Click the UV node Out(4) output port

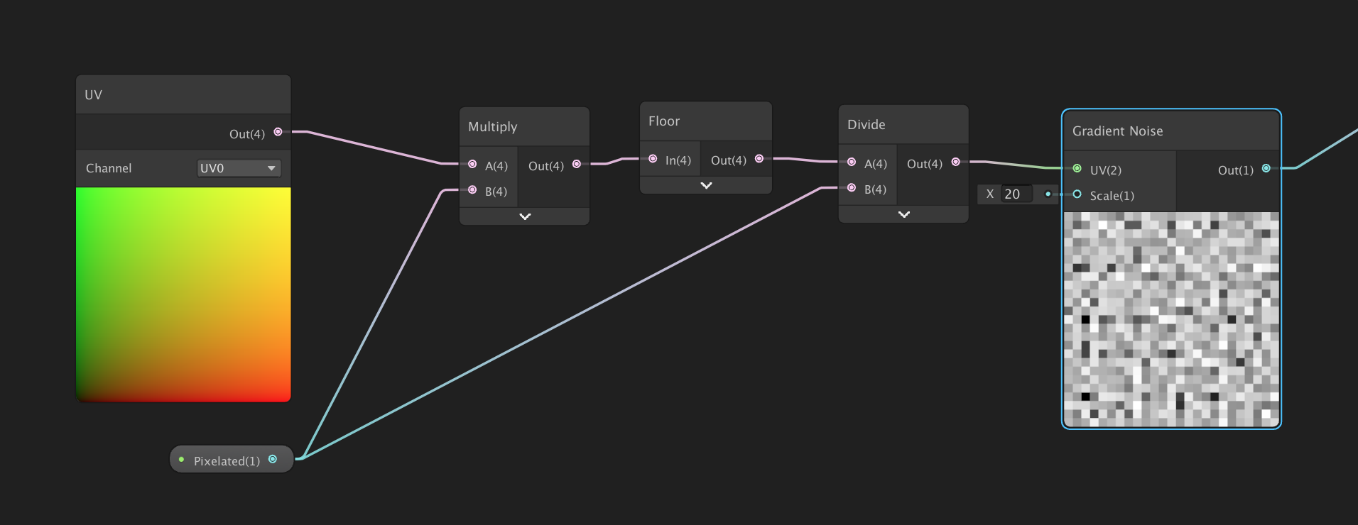click(278, 132)
